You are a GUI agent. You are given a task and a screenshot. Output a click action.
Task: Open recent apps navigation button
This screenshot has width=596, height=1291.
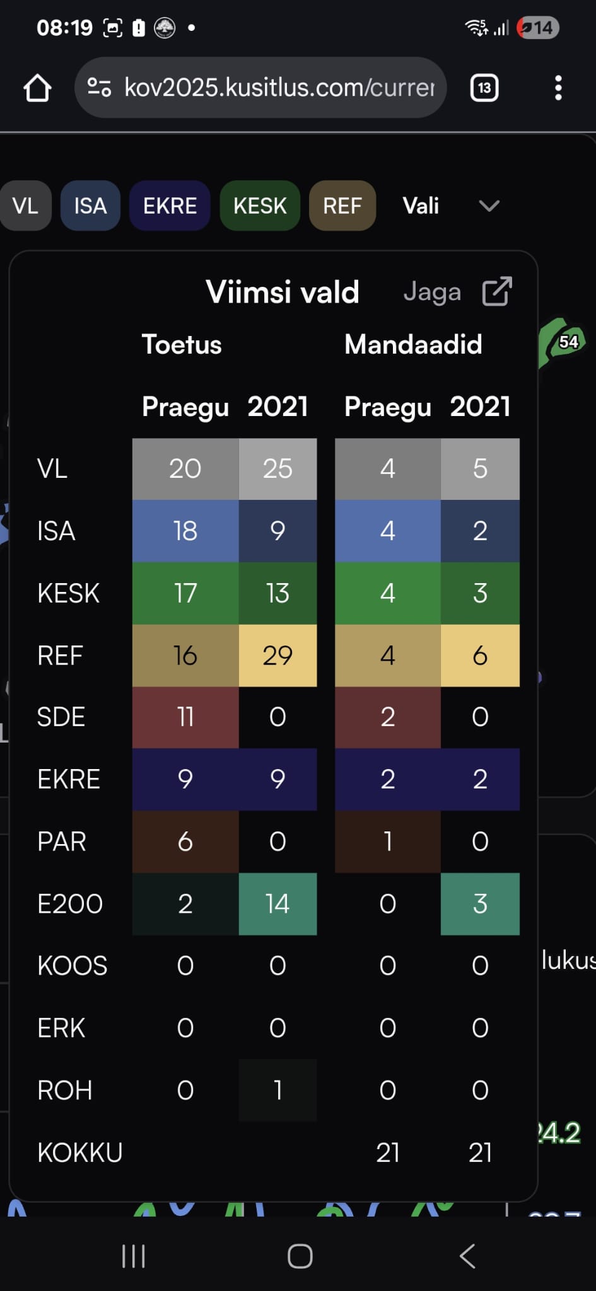click(133, 1256)
